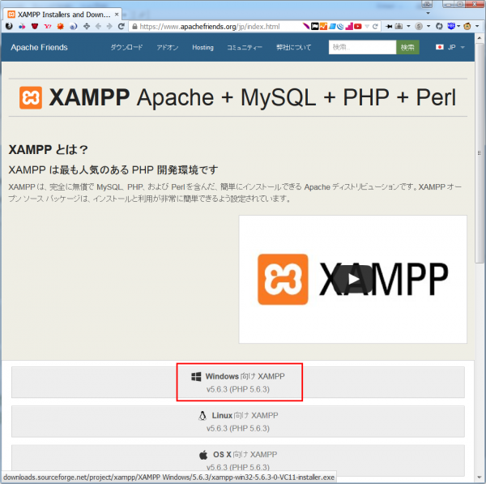Open the tab list dropdown arrow
Image resolution: width=486 pixels, height=484 pixels.
[428, 13]
